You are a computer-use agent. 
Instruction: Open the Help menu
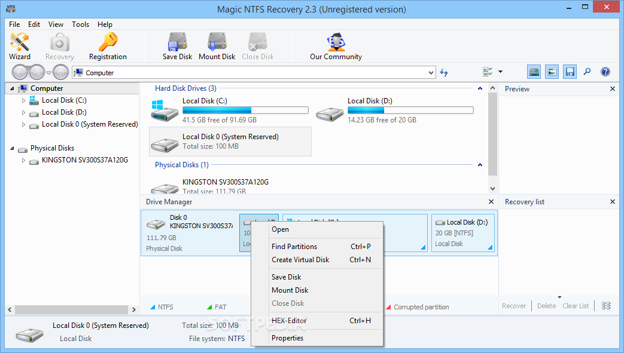pos(105,24)
